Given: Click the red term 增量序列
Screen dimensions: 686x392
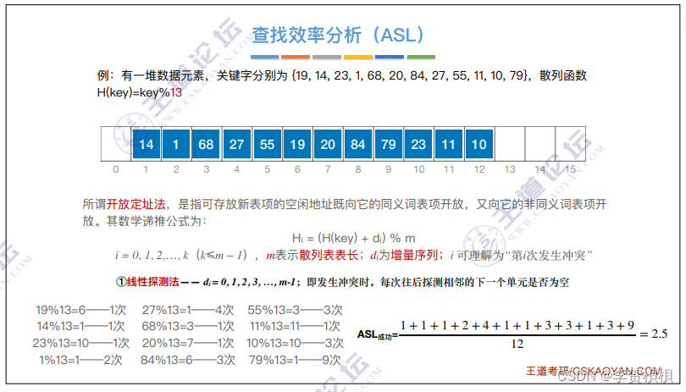Looking at the screenshot, I should click(414, 255).
